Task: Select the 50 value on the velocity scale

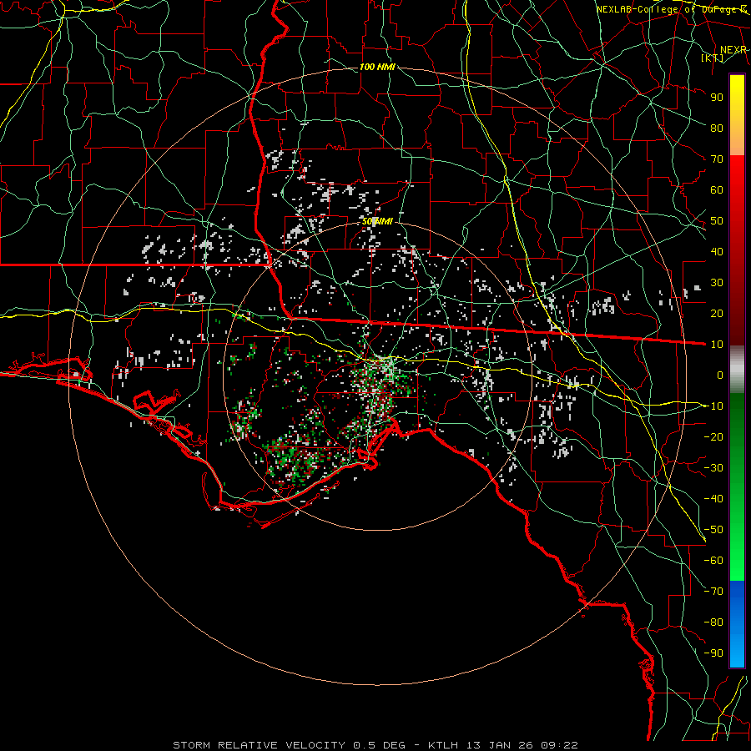Action: (x=717, y=221)
